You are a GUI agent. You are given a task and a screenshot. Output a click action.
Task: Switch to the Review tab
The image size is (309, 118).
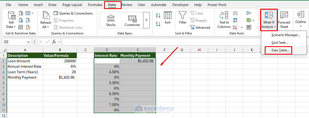[127, 5]
